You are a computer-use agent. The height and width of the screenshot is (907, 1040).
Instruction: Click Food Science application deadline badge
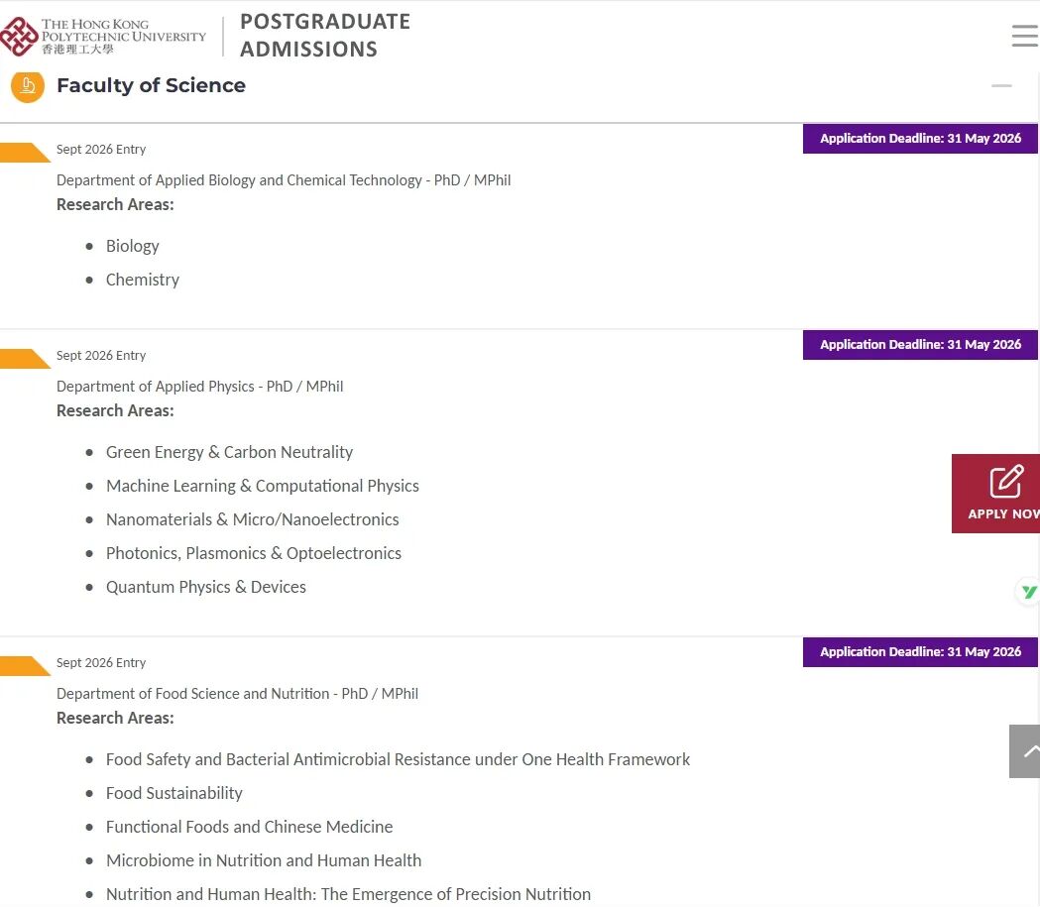pyautogui.click(x=920, y=652)
